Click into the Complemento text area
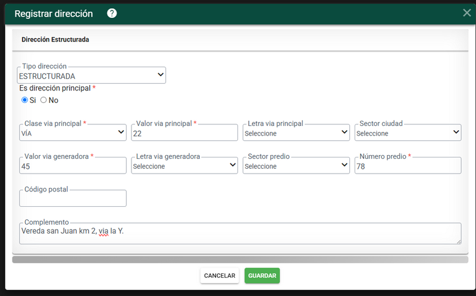Image resolution: width=476 pixels, height=296 pixels. click(240, 234)
